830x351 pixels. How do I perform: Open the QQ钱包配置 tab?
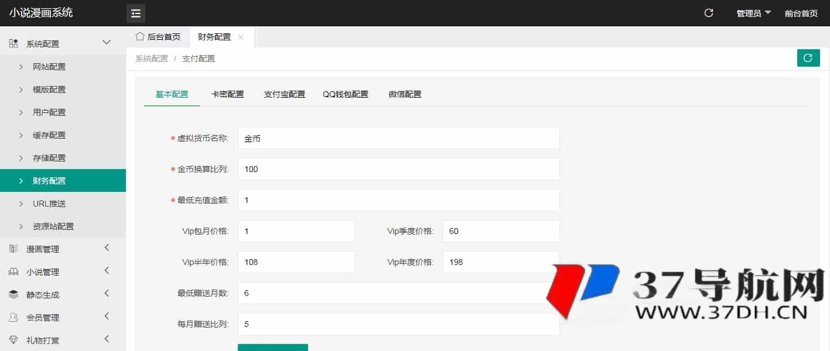click(346, 94)
